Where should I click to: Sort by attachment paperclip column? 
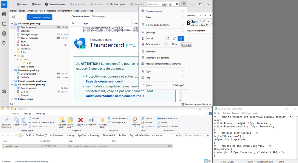coord(73,23)
